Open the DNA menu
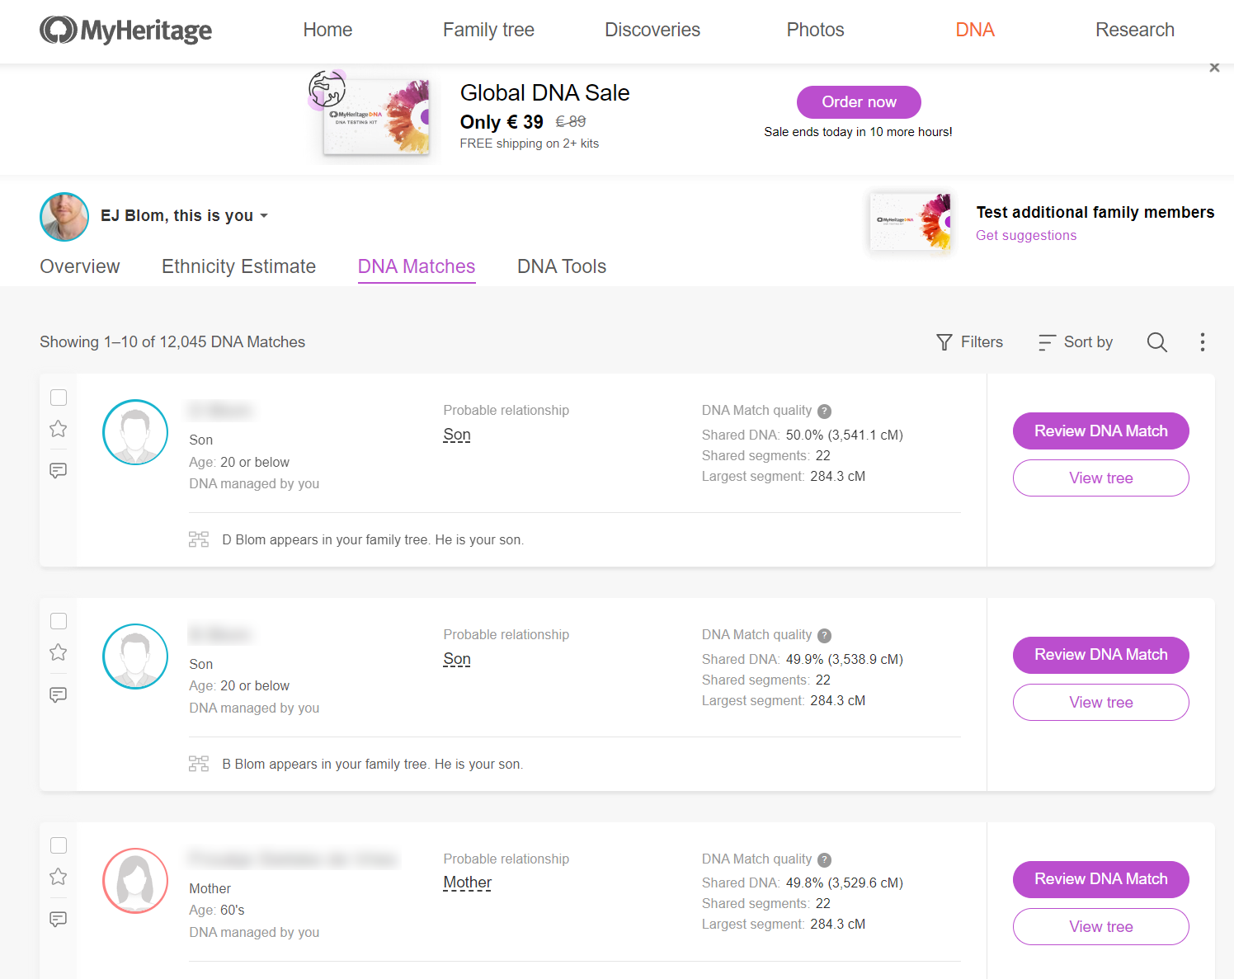This screenshot has height=979, width=1234. coord(975,31)
